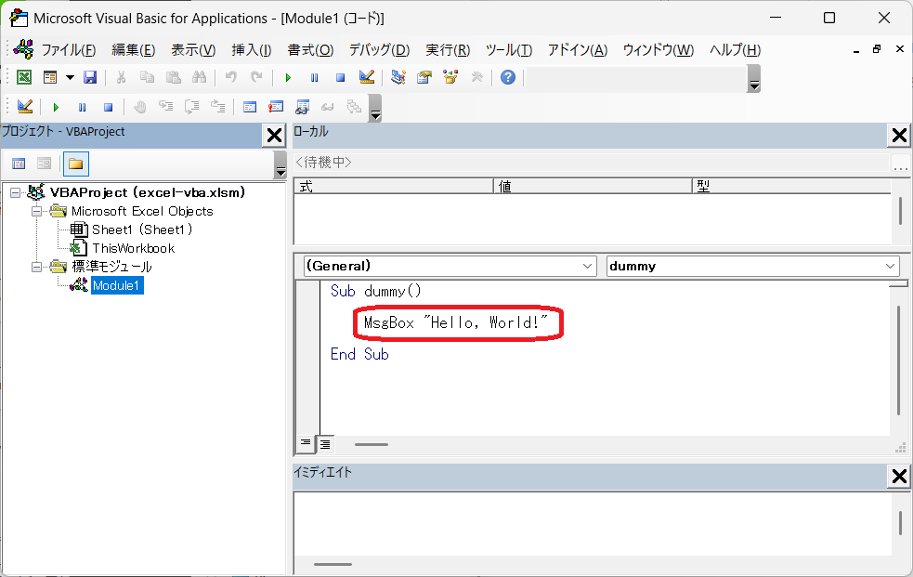Open the Immediate Window icon
The image size is (913, 577).
276,107
